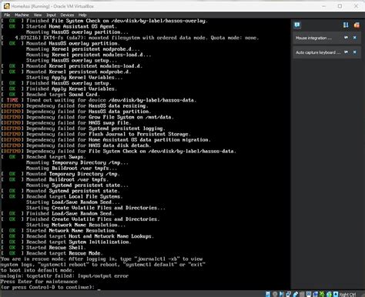Open the Help menu
Screen dimensions: 365x297
(82, 15)
